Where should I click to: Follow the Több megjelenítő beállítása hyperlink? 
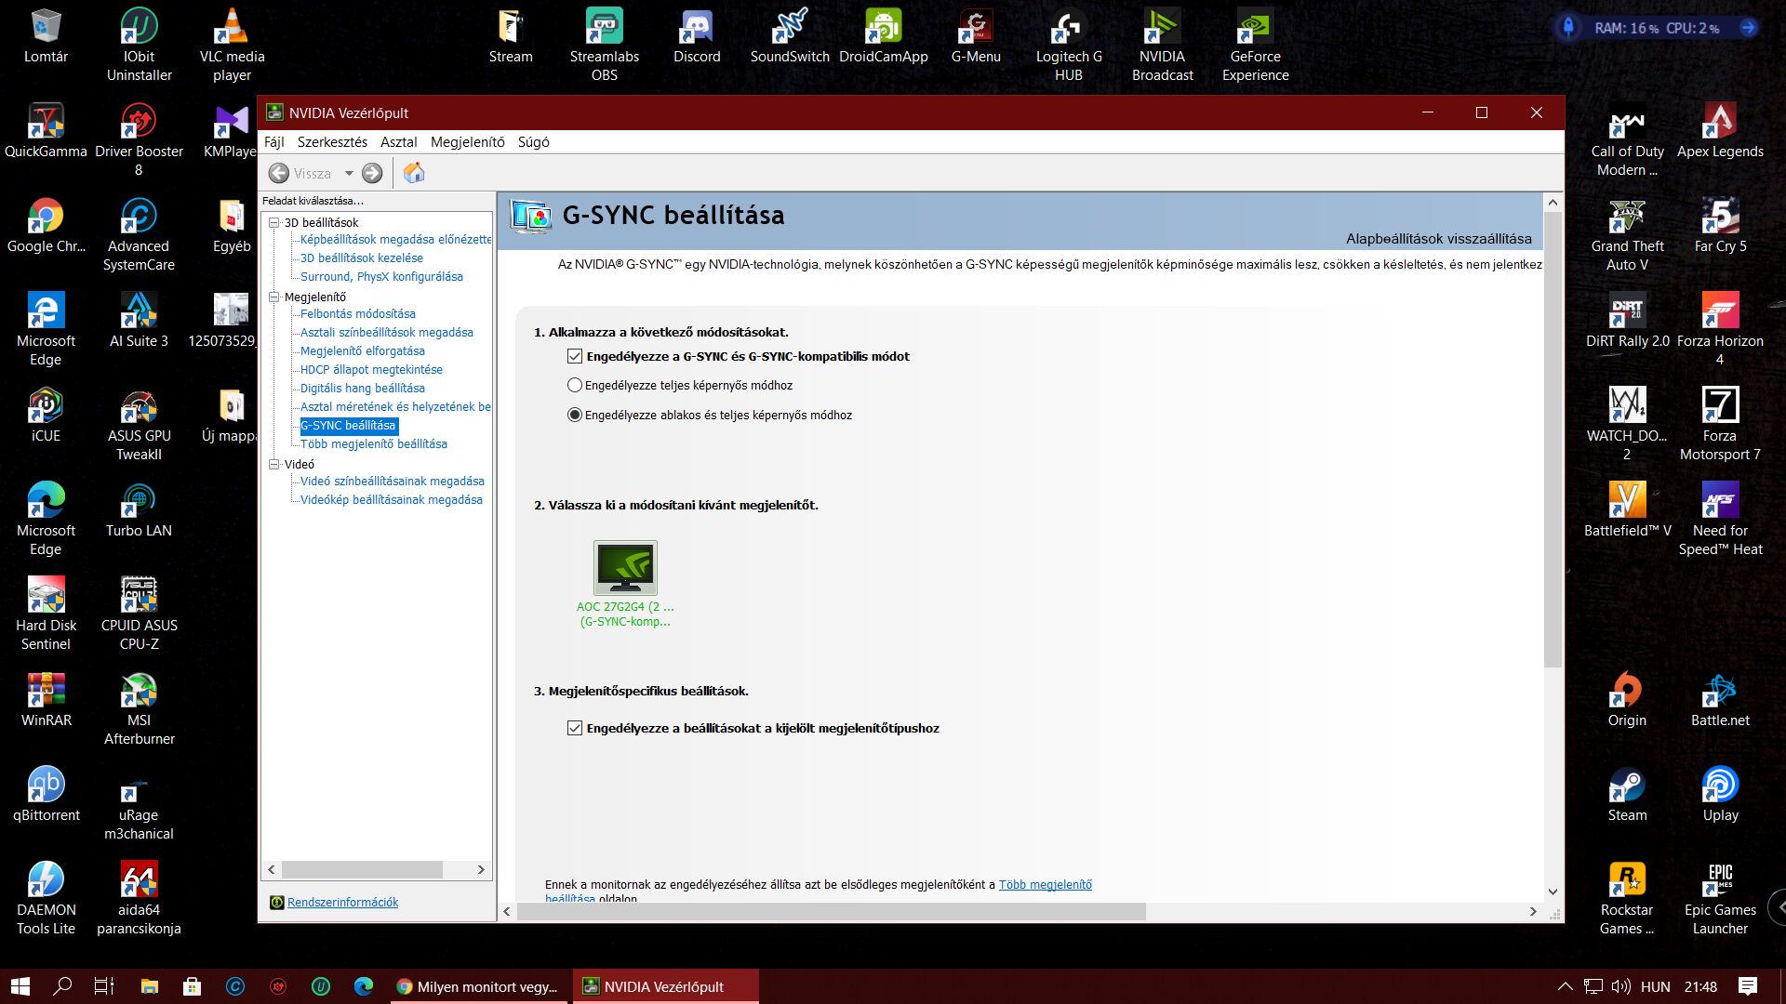point(1045,884)
